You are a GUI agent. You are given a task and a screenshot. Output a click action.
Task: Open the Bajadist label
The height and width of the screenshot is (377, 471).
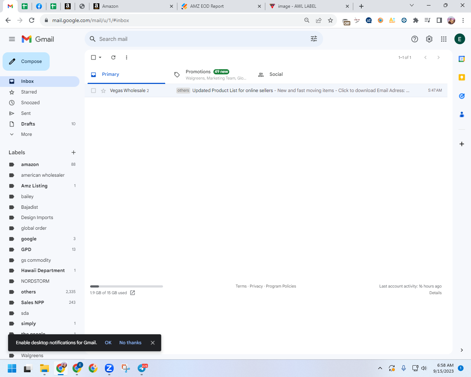pos(40,207)
